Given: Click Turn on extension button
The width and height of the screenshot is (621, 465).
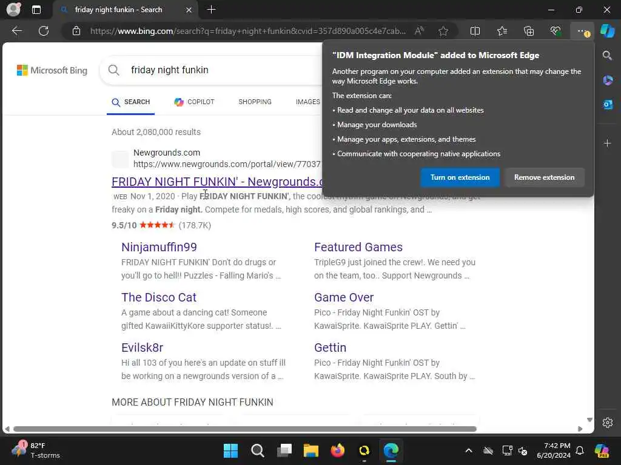Looking at the screenshot, I should (460, 177).
